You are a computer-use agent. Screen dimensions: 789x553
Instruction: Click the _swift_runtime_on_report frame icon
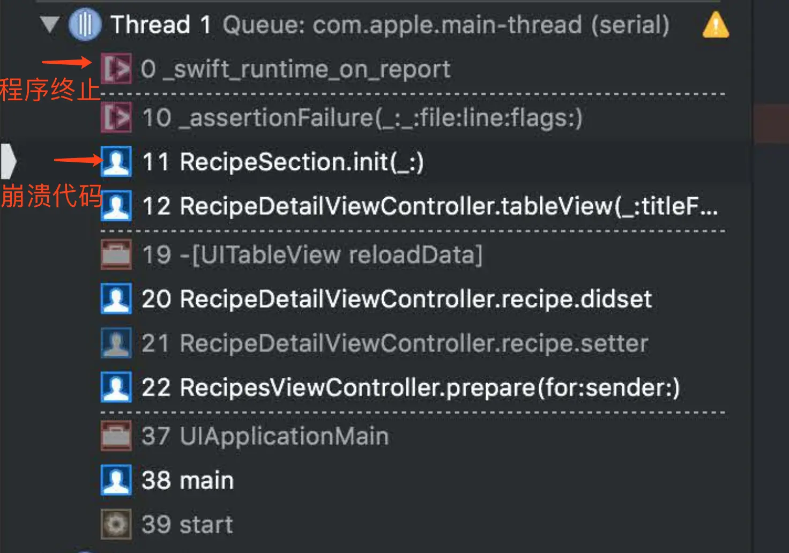[x=116, y=69]
